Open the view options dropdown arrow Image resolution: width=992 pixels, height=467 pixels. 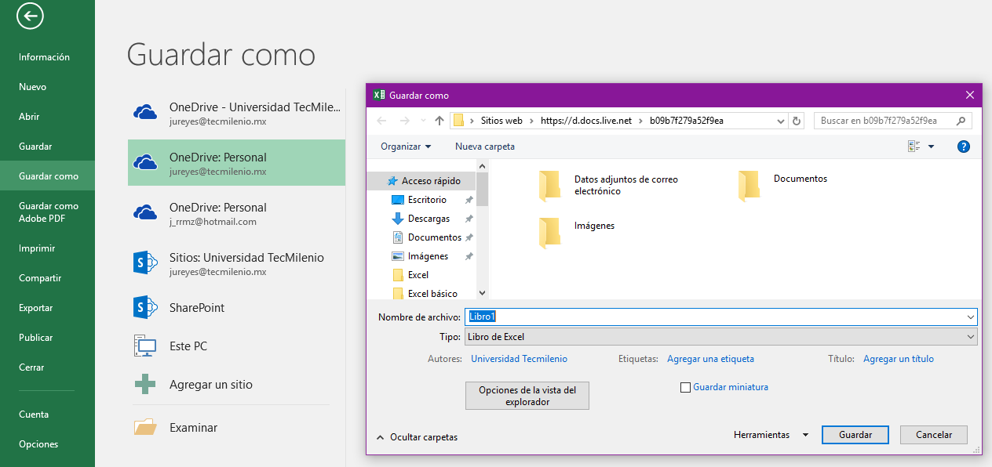[x=932, y=147]
